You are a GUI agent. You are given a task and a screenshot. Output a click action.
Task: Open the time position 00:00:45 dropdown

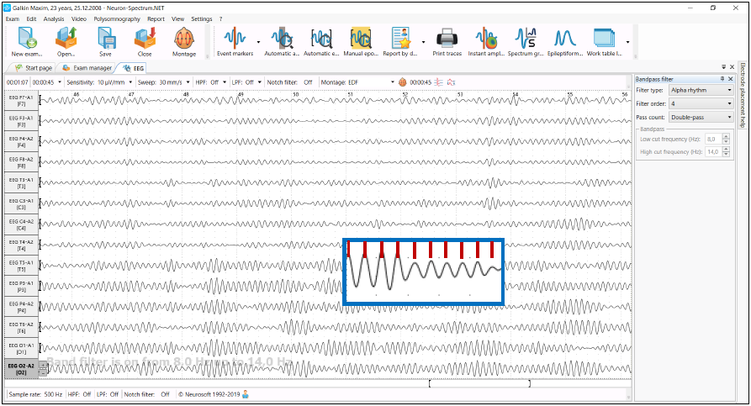tap(60, 82)
